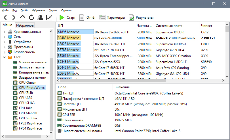Screen dimensions: 230x140
Task: Open the Сервис menu
Action: 53,10
